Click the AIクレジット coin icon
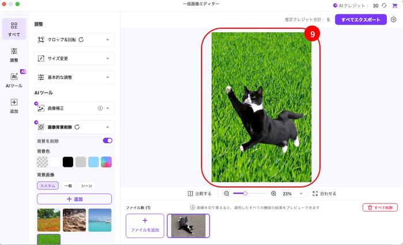This screenshot has width=403, height=245. [x=335, y=5]
